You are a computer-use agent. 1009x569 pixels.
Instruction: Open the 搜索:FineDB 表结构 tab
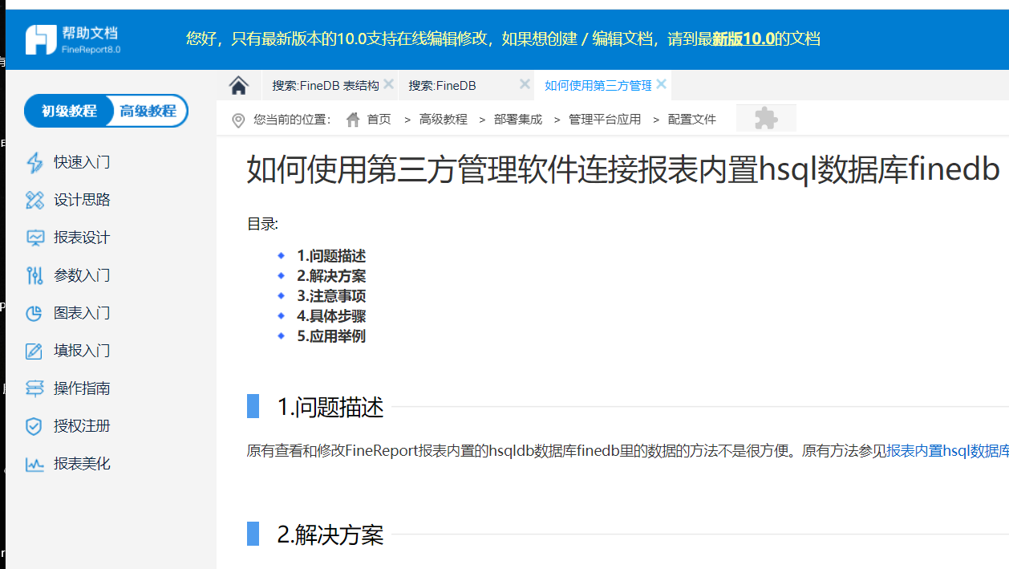[326, 86]
